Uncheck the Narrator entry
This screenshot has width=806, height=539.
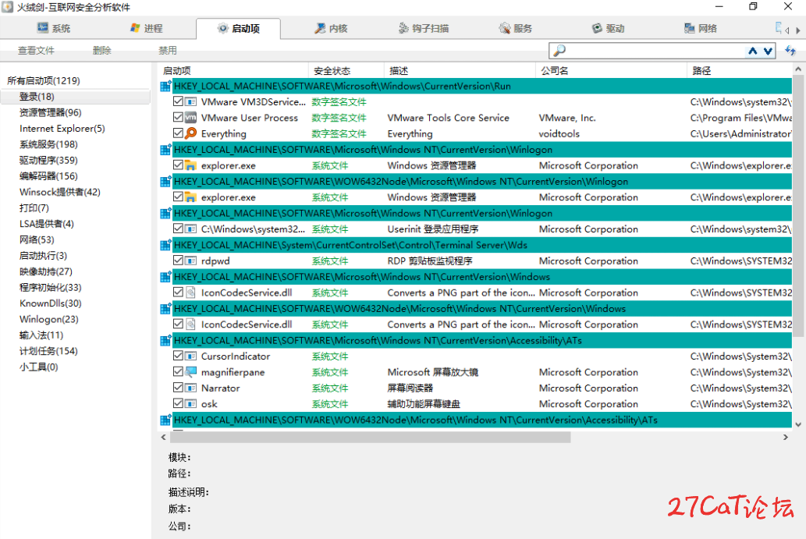[178, 388]
